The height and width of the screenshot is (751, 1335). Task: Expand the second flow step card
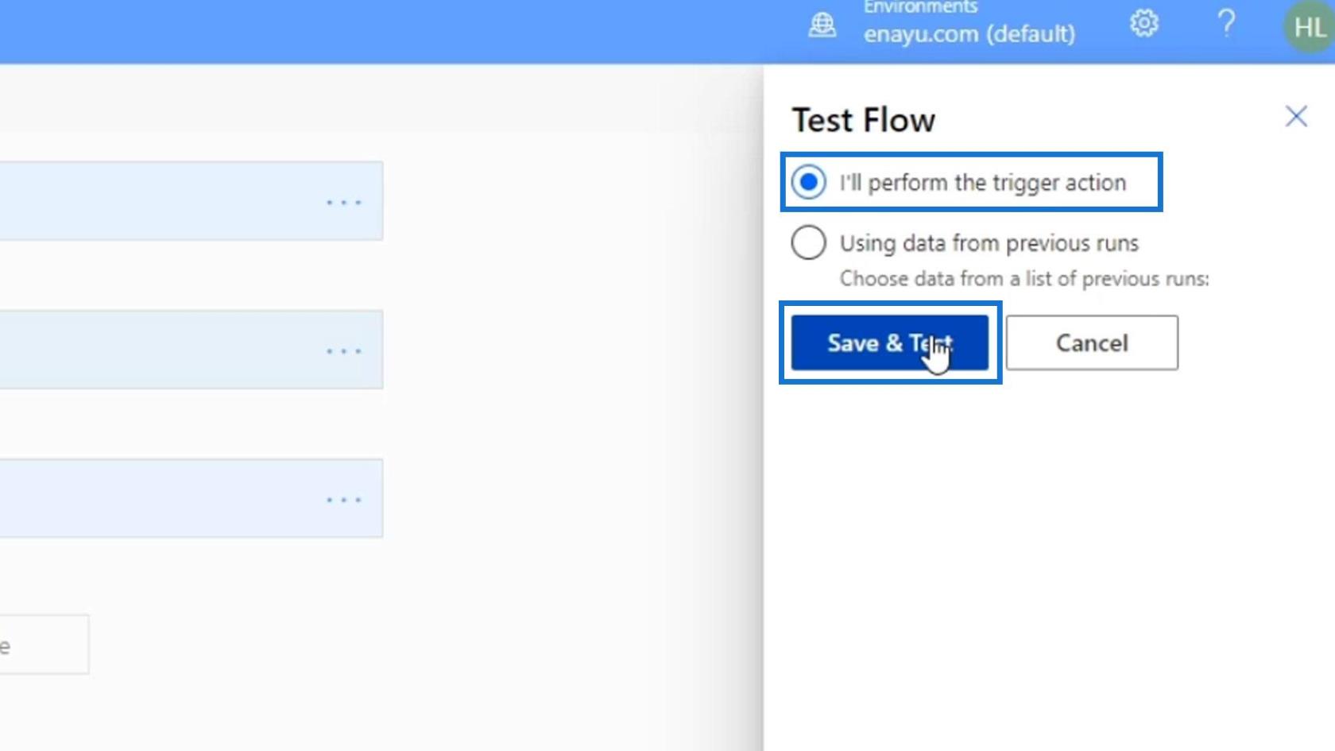(191, 350)
